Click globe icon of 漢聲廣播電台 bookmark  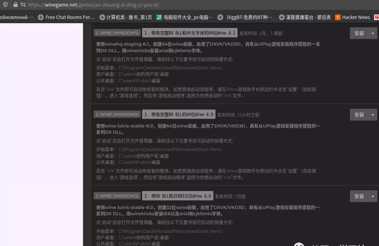[x=281, y=17]
